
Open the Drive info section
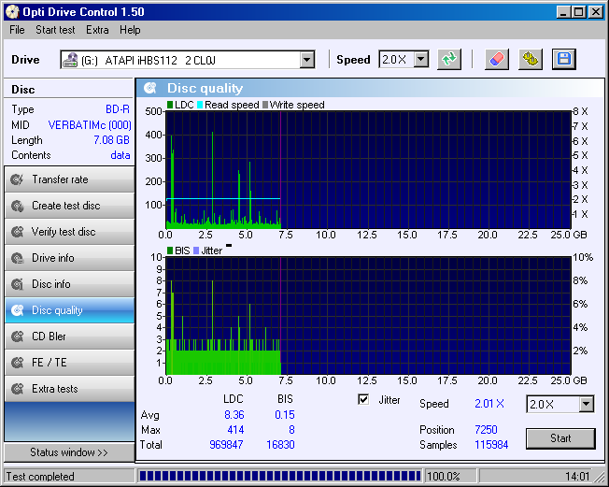(x=69, y=258)
